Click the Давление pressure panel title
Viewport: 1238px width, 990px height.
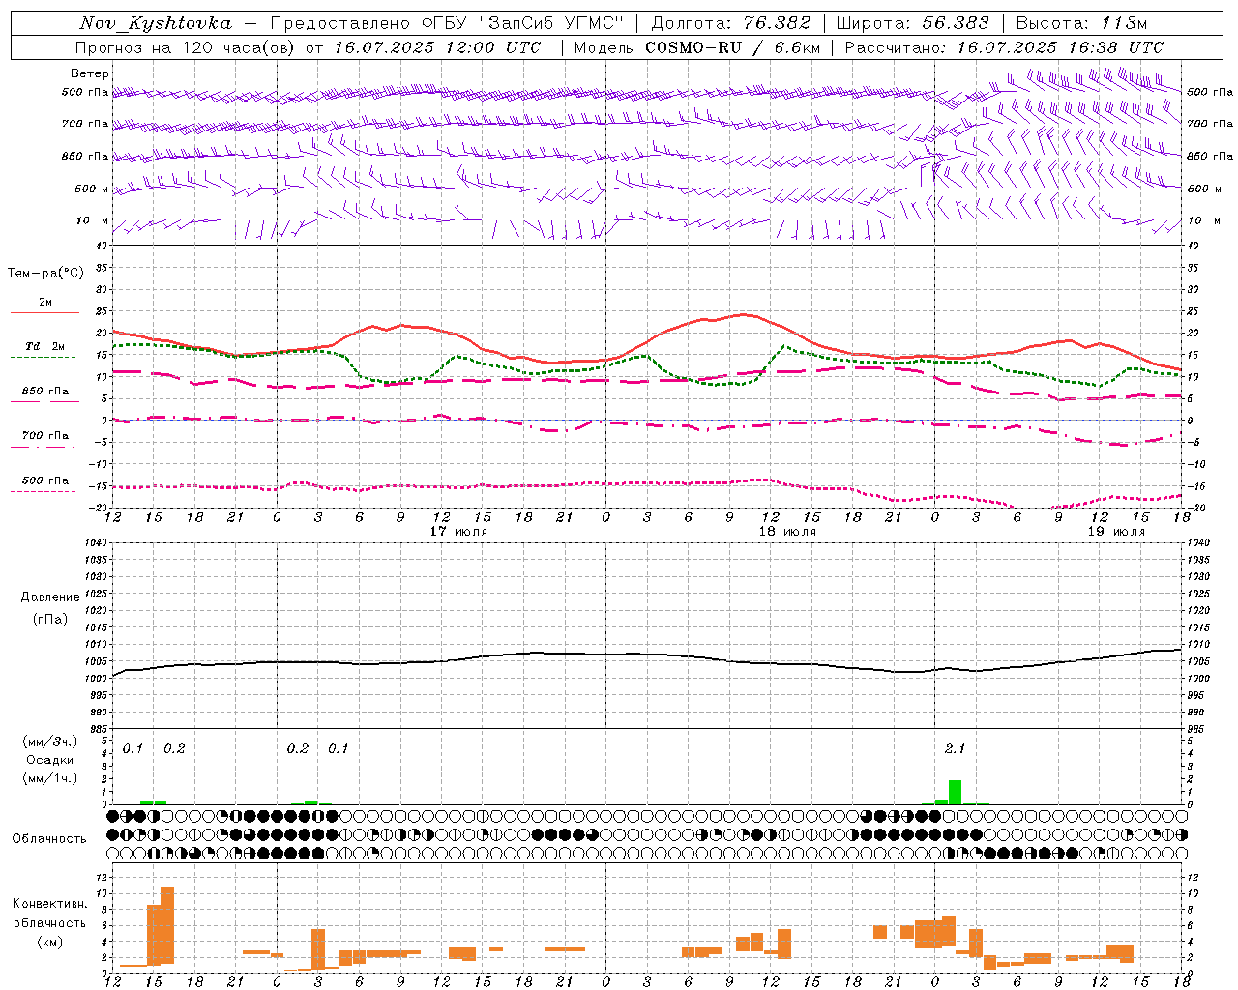pos(50,597)
